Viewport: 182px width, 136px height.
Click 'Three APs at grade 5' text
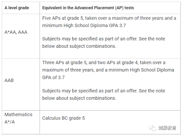[64, 62]
